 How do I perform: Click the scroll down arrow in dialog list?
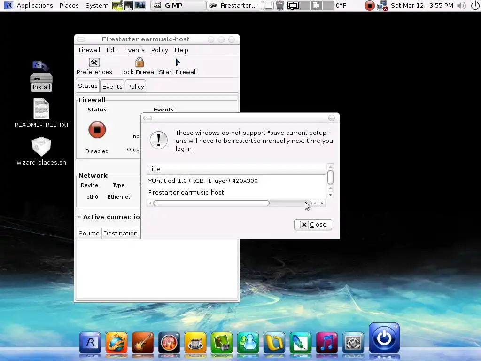pos(330,195)
